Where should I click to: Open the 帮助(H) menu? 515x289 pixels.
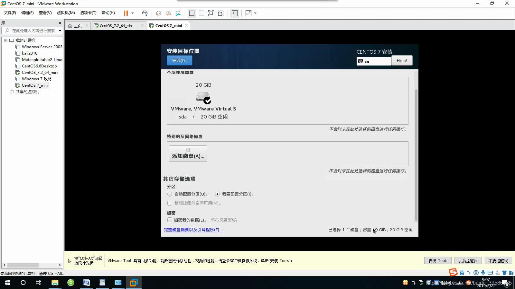108,13
